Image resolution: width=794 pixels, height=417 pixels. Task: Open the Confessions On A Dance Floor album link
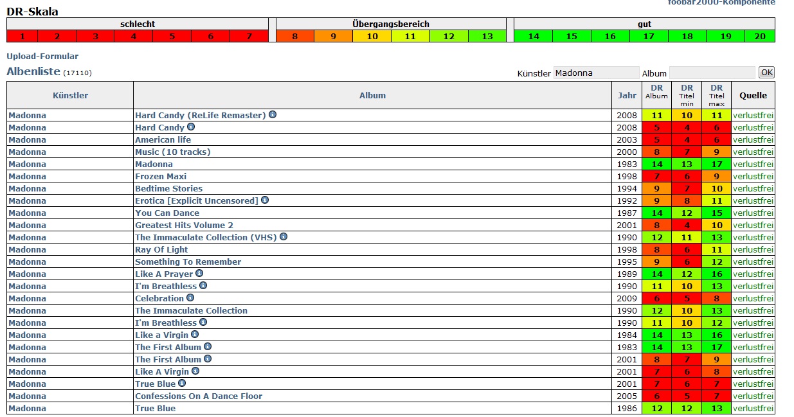pyautogui.click(x=199, y=396)
